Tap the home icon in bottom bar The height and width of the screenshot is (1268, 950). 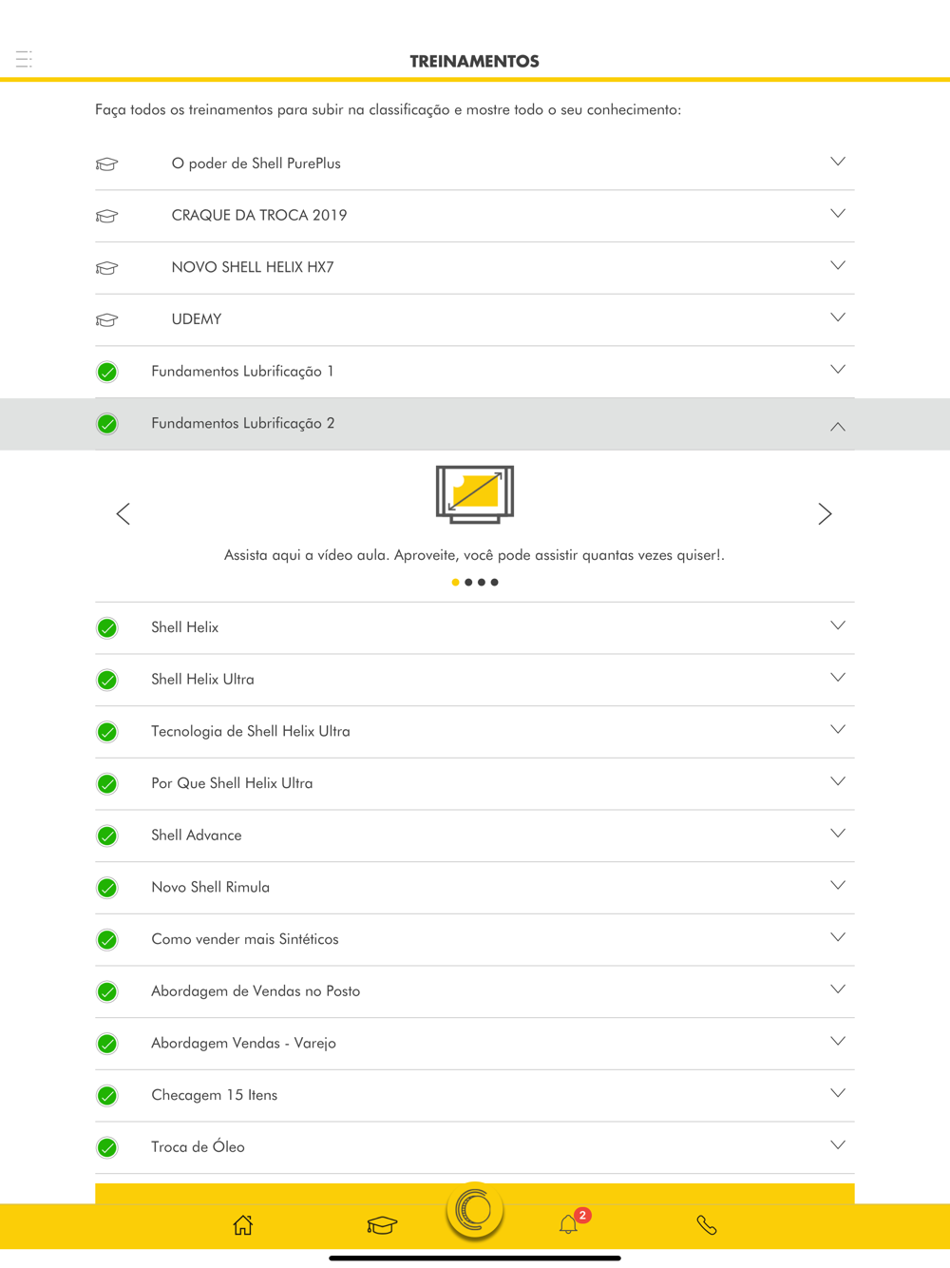243,1225
